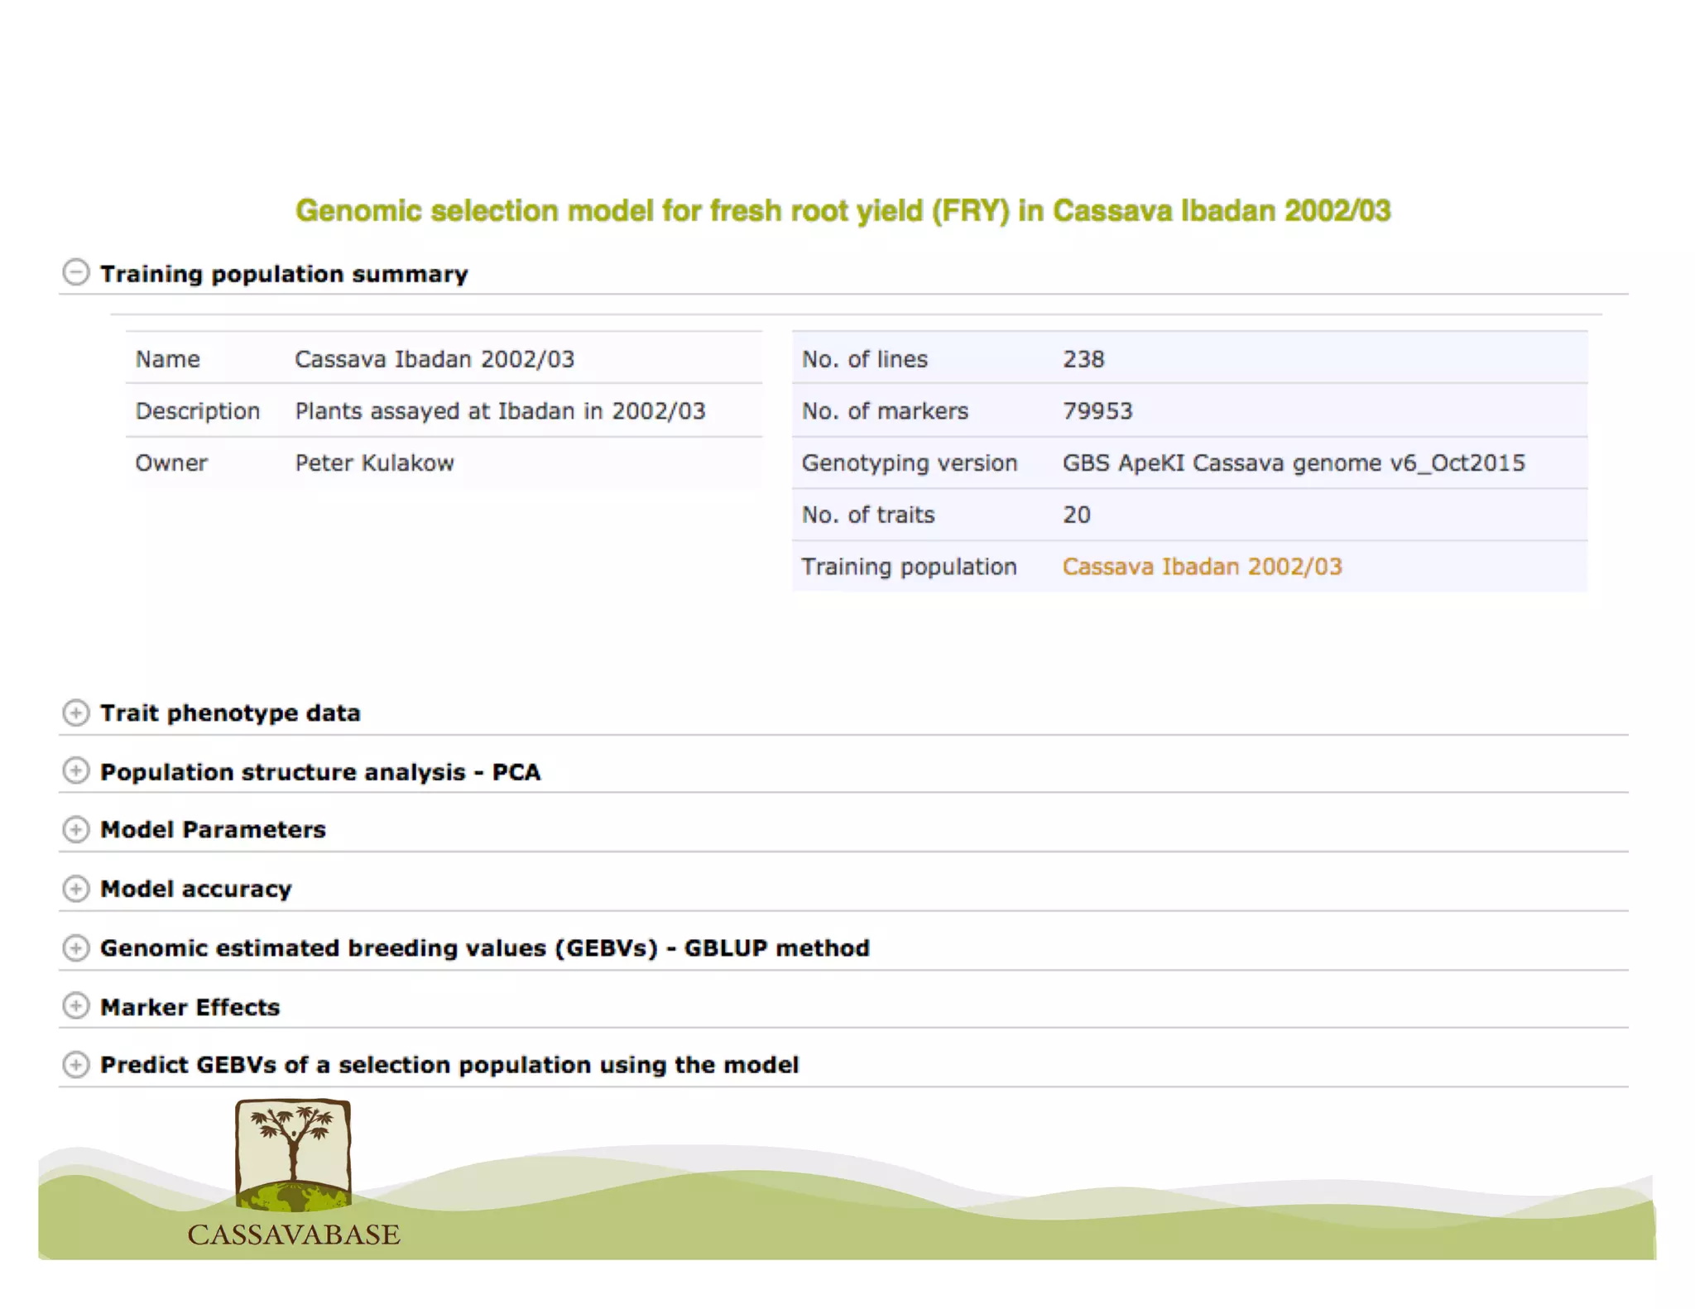Viewport: 1695px width, 1309px height.
Task: Click the CASSAVABASE text under logo
Action: [x=294, y=1235]
